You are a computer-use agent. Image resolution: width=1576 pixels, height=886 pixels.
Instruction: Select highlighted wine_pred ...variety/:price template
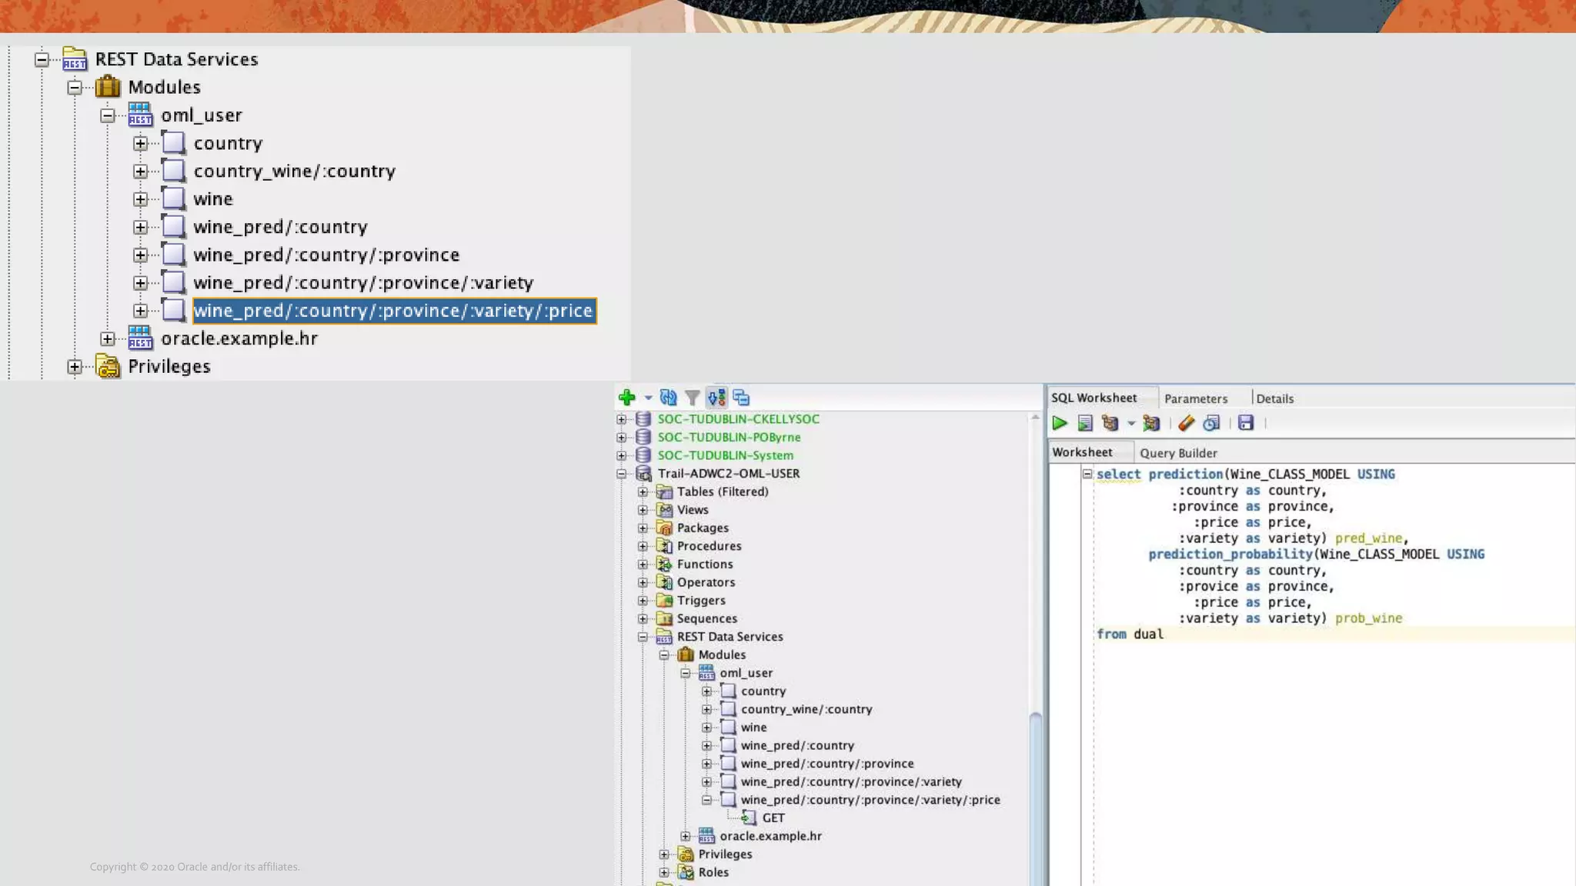394,311
